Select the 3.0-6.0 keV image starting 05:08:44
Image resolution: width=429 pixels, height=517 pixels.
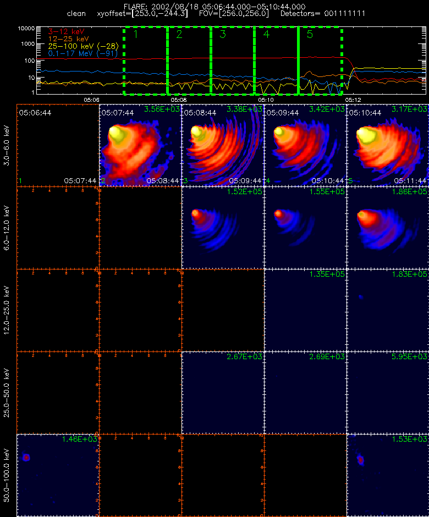[x=223, y=145]
